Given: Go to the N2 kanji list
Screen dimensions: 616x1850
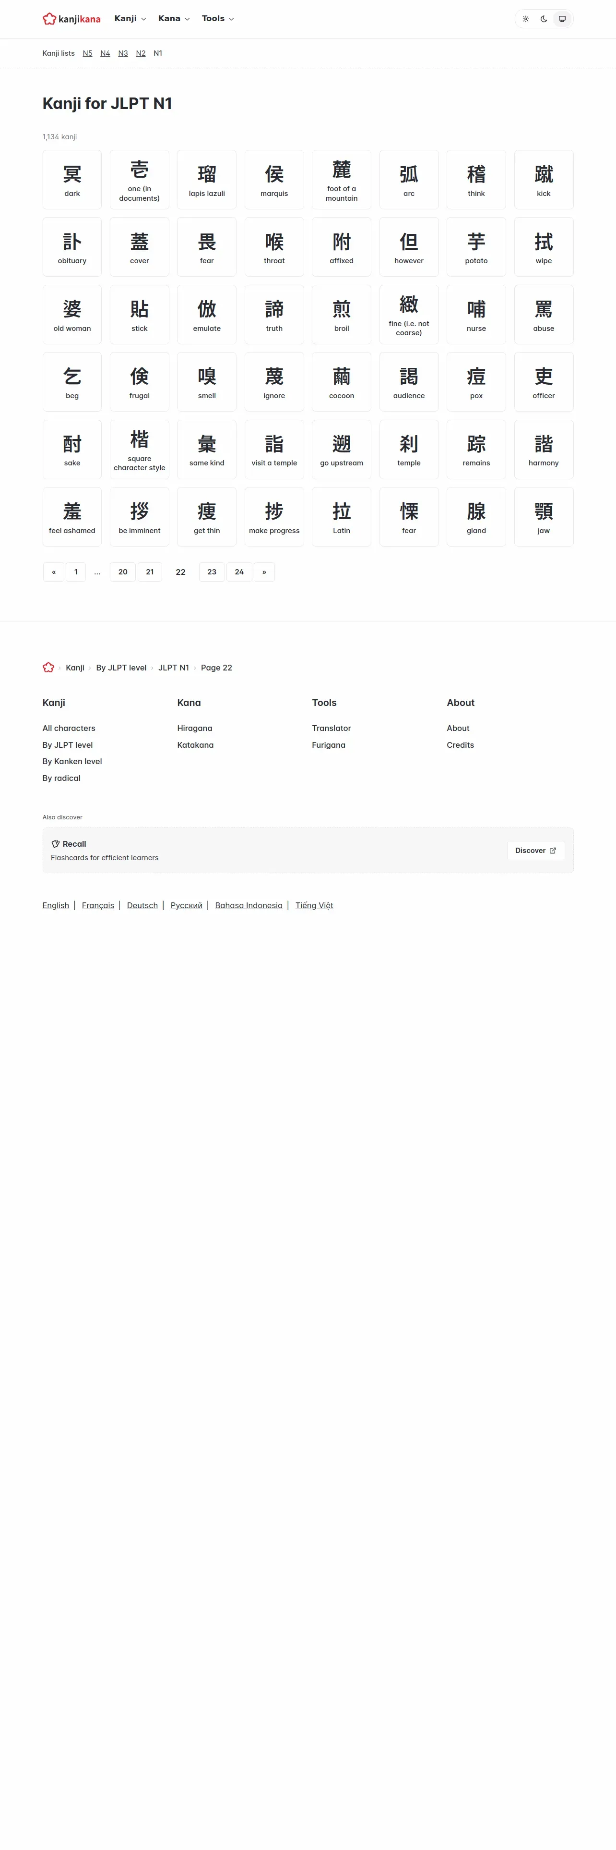Looking at the screenshot, I should click(x=141, y=53).
